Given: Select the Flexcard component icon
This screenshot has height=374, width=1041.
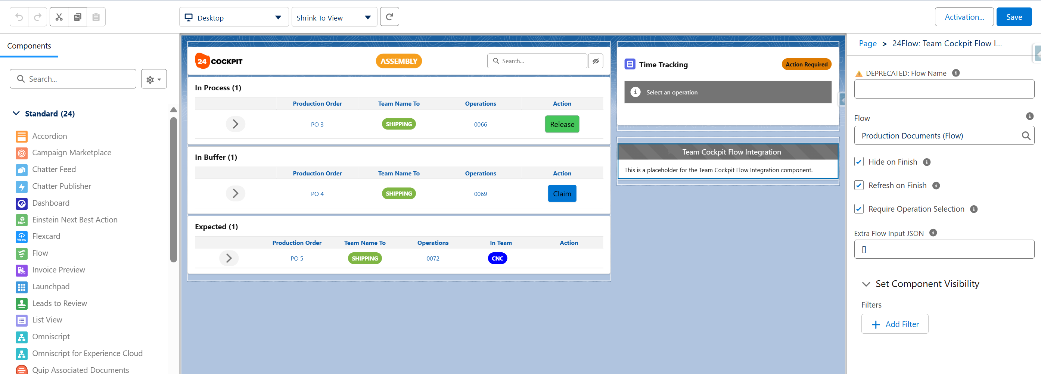Looking at the screenshot, I should (21, 237).
